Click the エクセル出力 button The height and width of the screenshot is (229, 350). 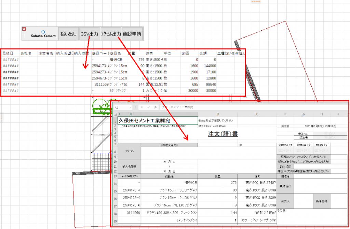click(111, 34)
